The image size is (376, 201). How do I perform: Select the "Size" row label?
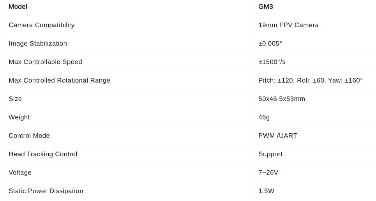pyautogui.click(x=15, y=99)
